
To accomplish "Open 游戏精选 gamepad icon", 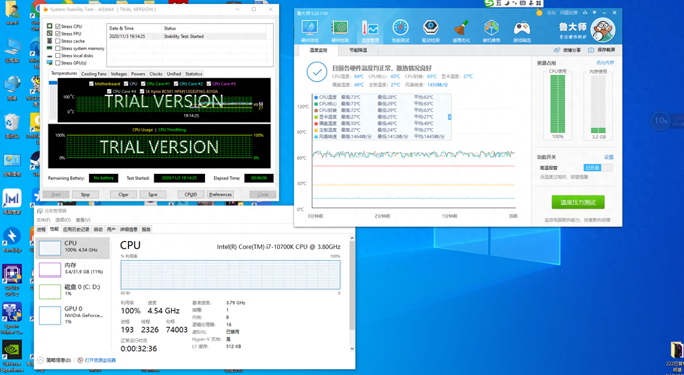I will pos(522,31).
